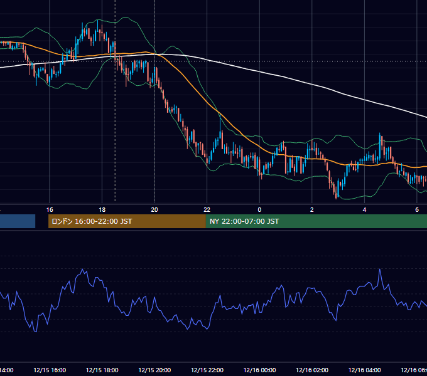Click the "6" hour label on upper time axis

click(x=417, y=210)
